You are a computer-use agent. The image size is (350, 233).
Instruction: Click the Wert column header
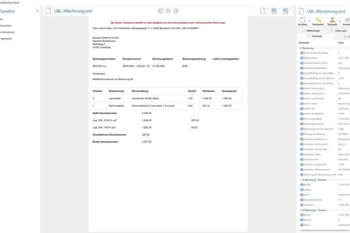(x=341, y=43)
